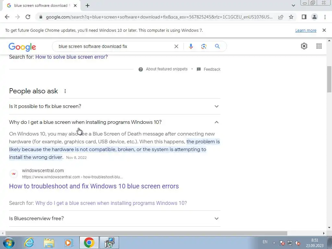This screenshot has width=332, height=249.
Task: Open Learn more link about Chrome updates
Action: tap(306, 30)
